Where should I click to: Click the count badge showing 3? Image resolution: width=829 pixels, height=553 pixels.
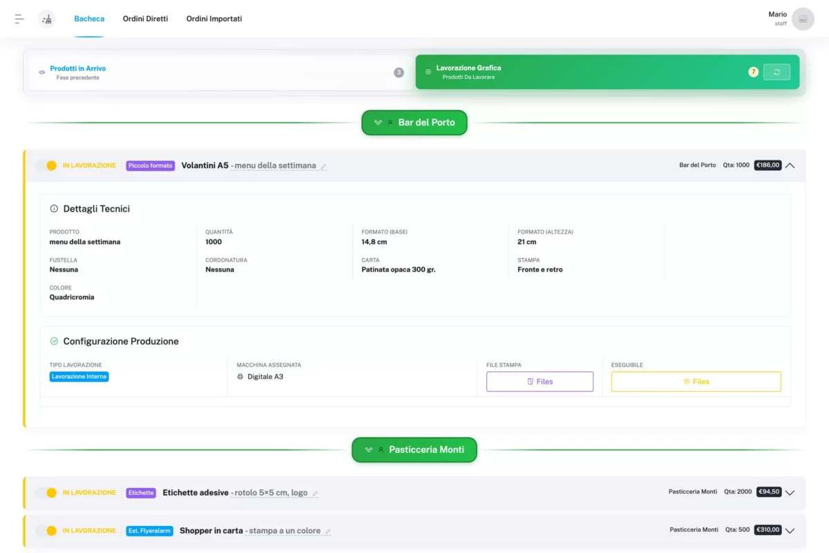click(x=399, y=72)
